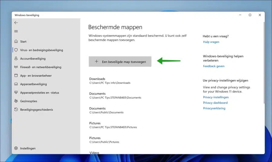Select the Public\Pictures folder entry
272x162 pixels.
click(104, 140)
